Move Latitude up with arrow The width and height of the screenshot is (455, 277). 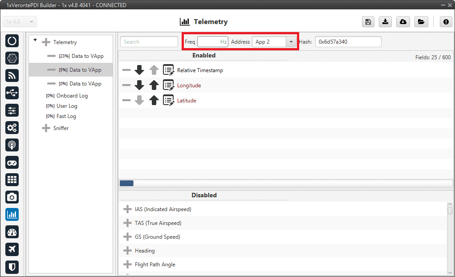tap(154, 100)
